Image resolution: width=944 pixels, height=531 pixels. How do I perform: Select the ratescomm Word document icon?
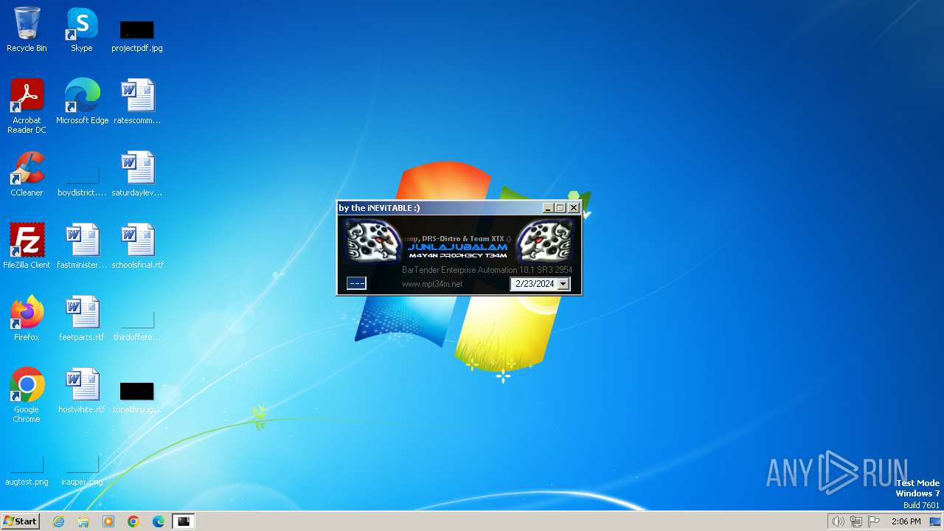(137, 102)
